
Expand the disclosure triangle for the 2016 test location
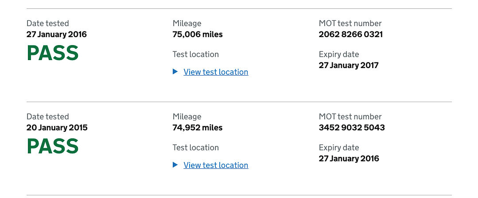pyautogui.click(x=175, y=72)
